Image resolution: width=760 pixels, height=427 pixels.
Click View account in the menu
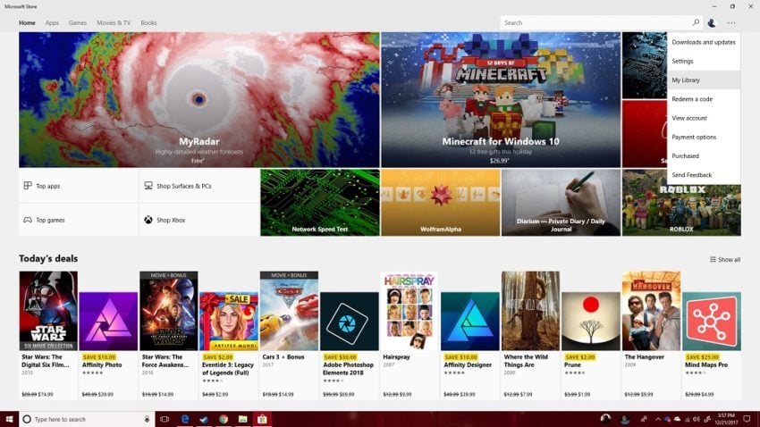704,118
